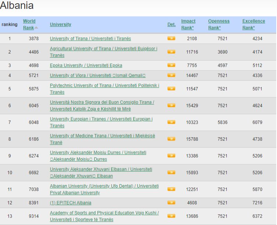Click details icon for Agricultural University of Tirana
The width and height of the screenshot is (277, 225).
[x=171, y=52]
